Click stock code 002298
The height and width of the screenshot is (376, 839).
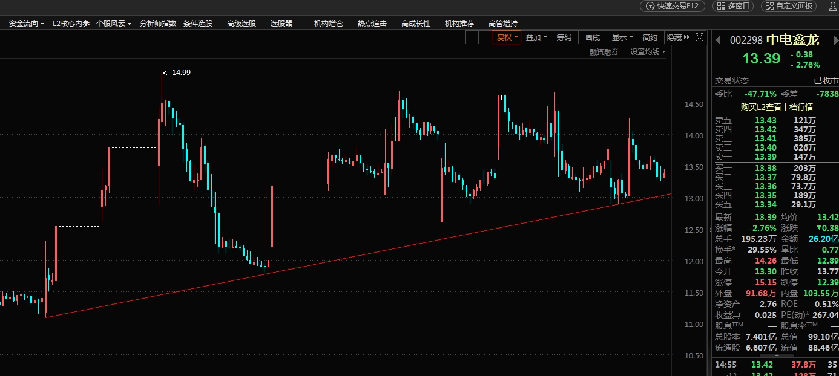pyautogui.click(x=746, y=41)
